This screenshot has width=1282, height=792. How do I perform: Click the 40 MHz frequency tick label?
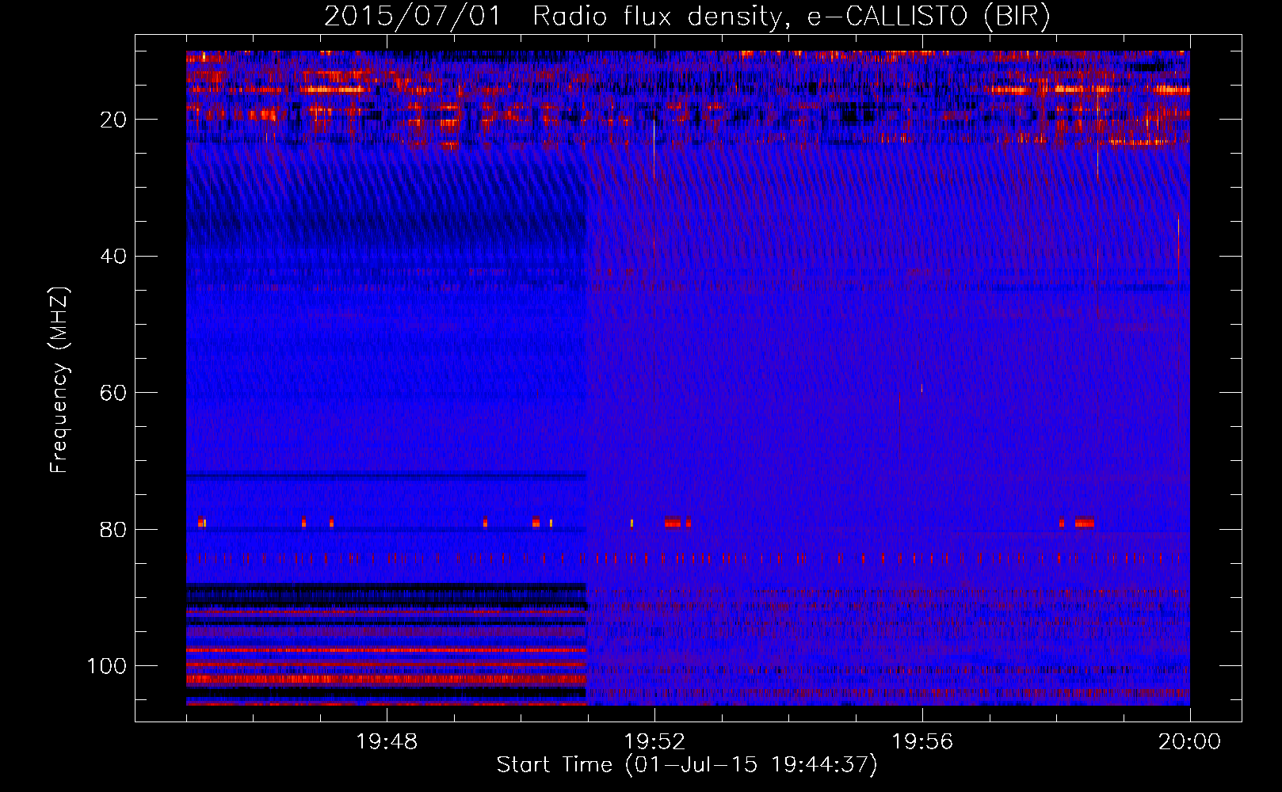(114, 257)
